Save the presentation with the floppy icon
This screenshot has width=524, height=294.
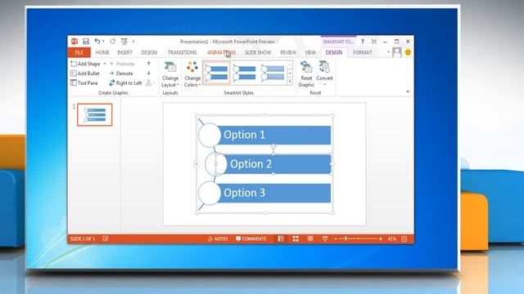coord(86,42)
